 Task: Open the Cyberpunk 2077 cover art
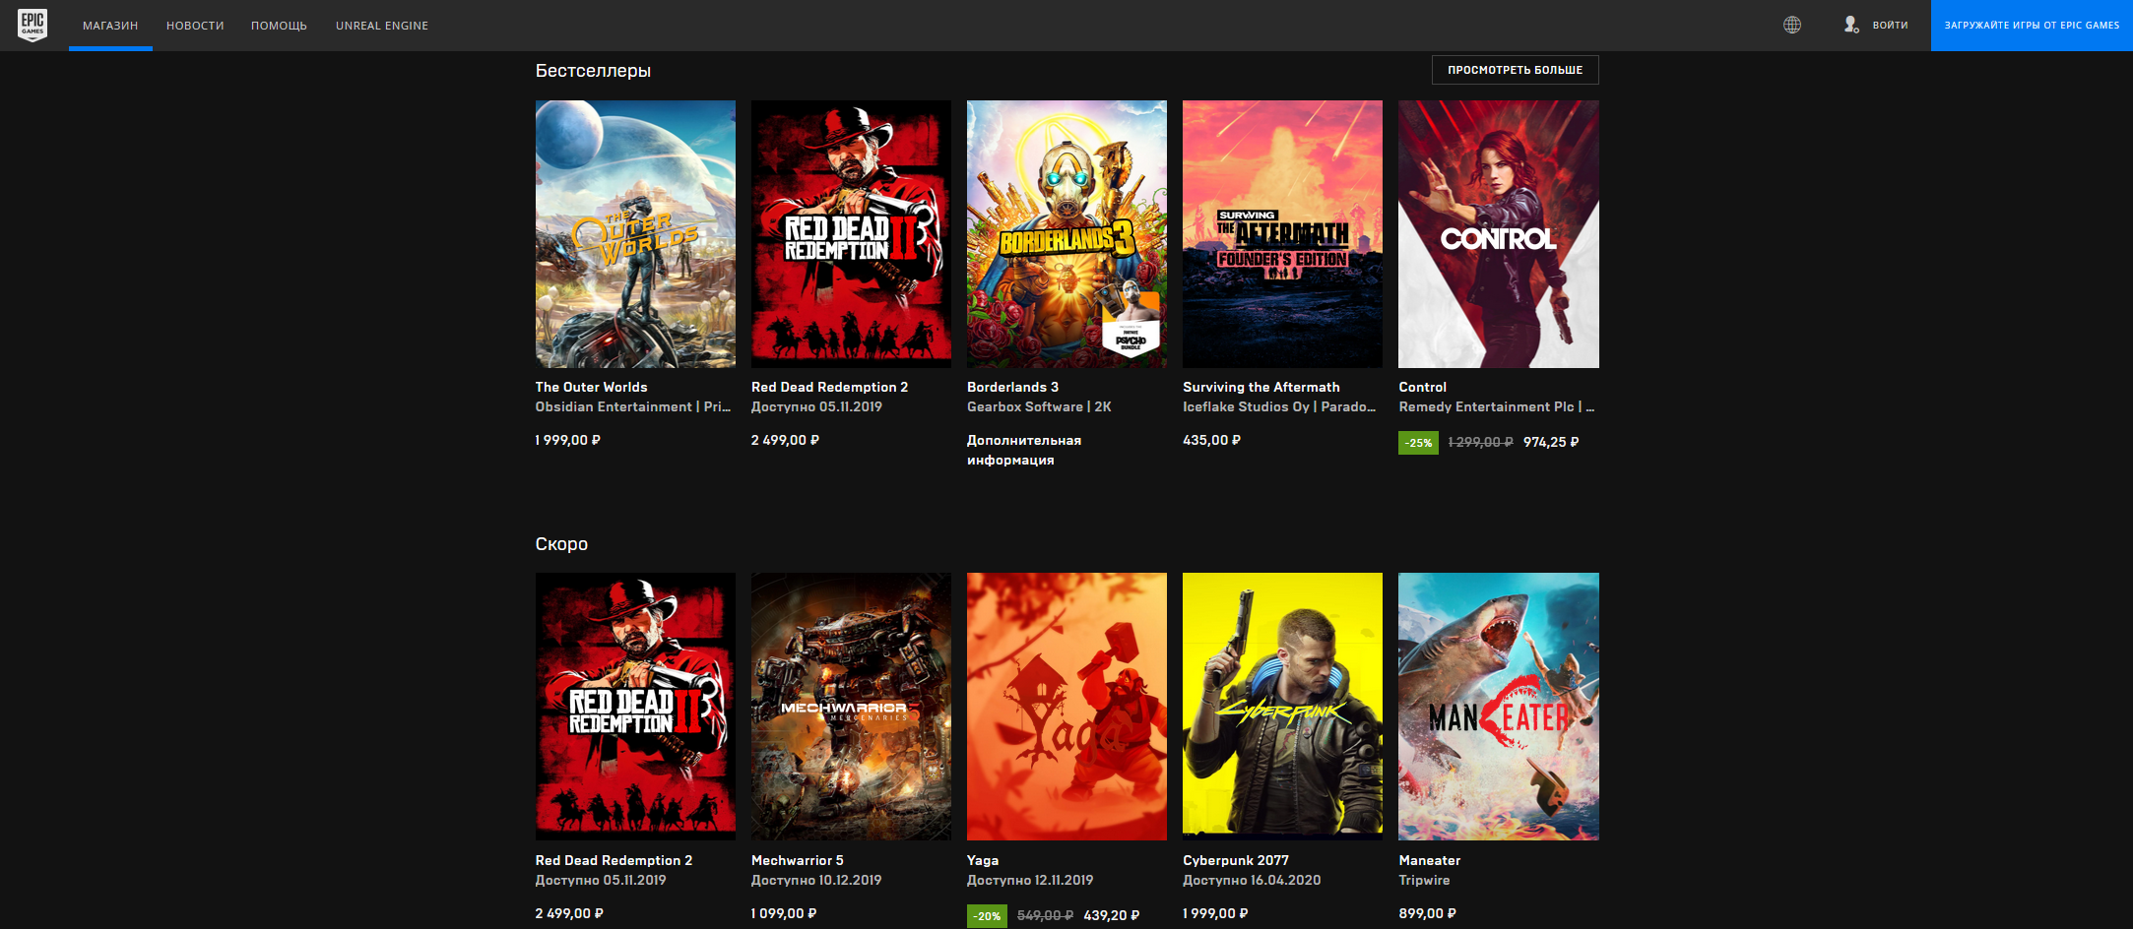point(1282,707)
